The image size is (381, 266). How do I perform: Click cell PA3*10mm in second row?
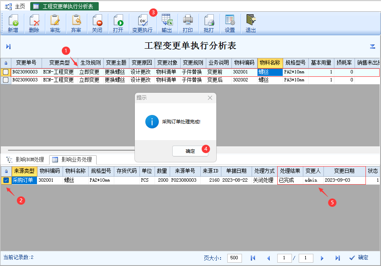pos(295,80)
